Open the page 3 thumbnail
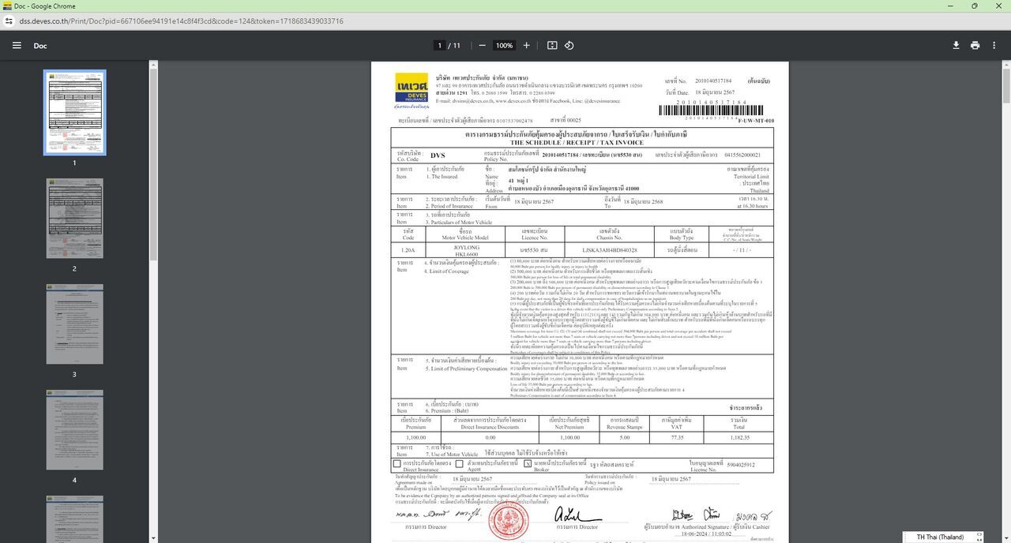1011x543 pixels. point(74,324)
